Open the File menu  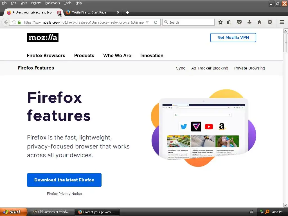(x=4, y=3)
